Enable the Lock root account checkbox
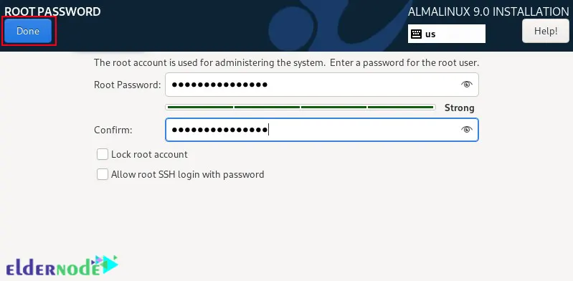573x281 pixels. pyautogui.click(x=103, y=154)
